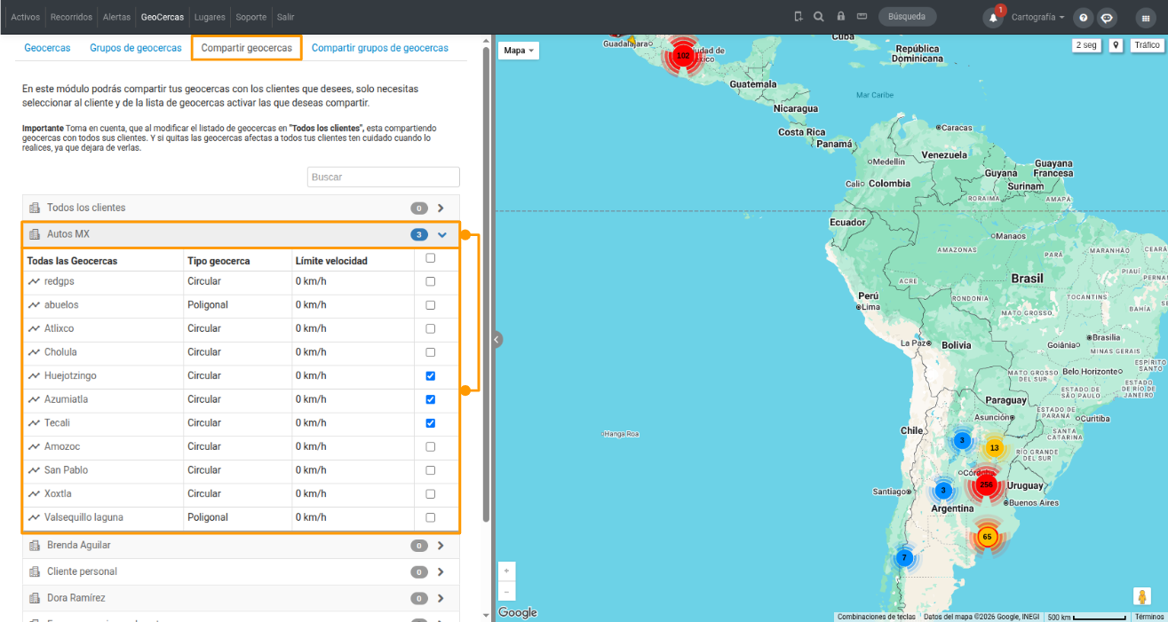Zoom out the map with the minus button

506,592
